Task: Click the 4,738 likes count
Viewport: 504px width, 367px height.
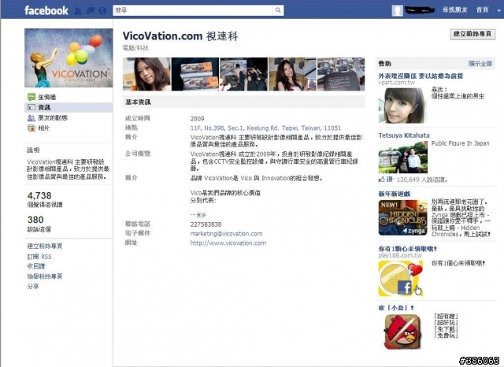Action: pos(39,195)
